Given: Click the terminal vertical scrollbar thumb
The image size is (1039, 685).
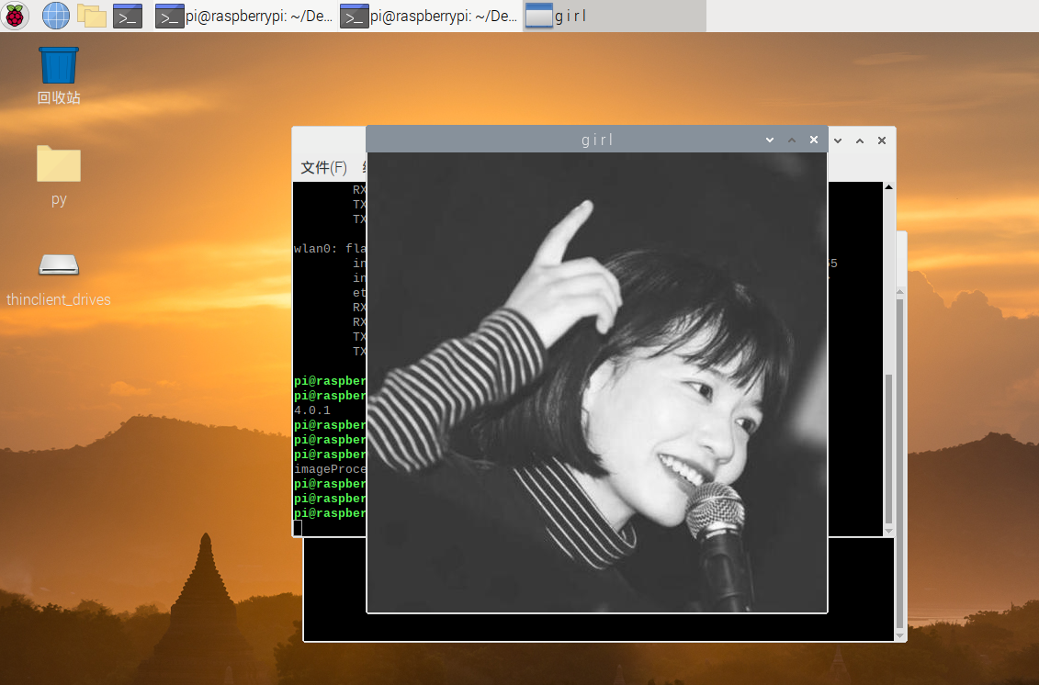Looking at the screenshot, I should point(889,449).
